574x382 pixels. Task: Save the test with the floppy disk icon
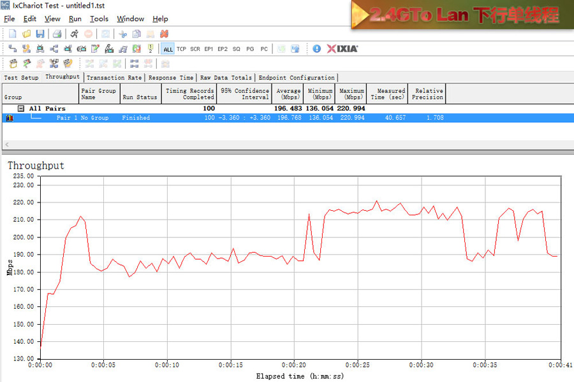pos(40,34)
